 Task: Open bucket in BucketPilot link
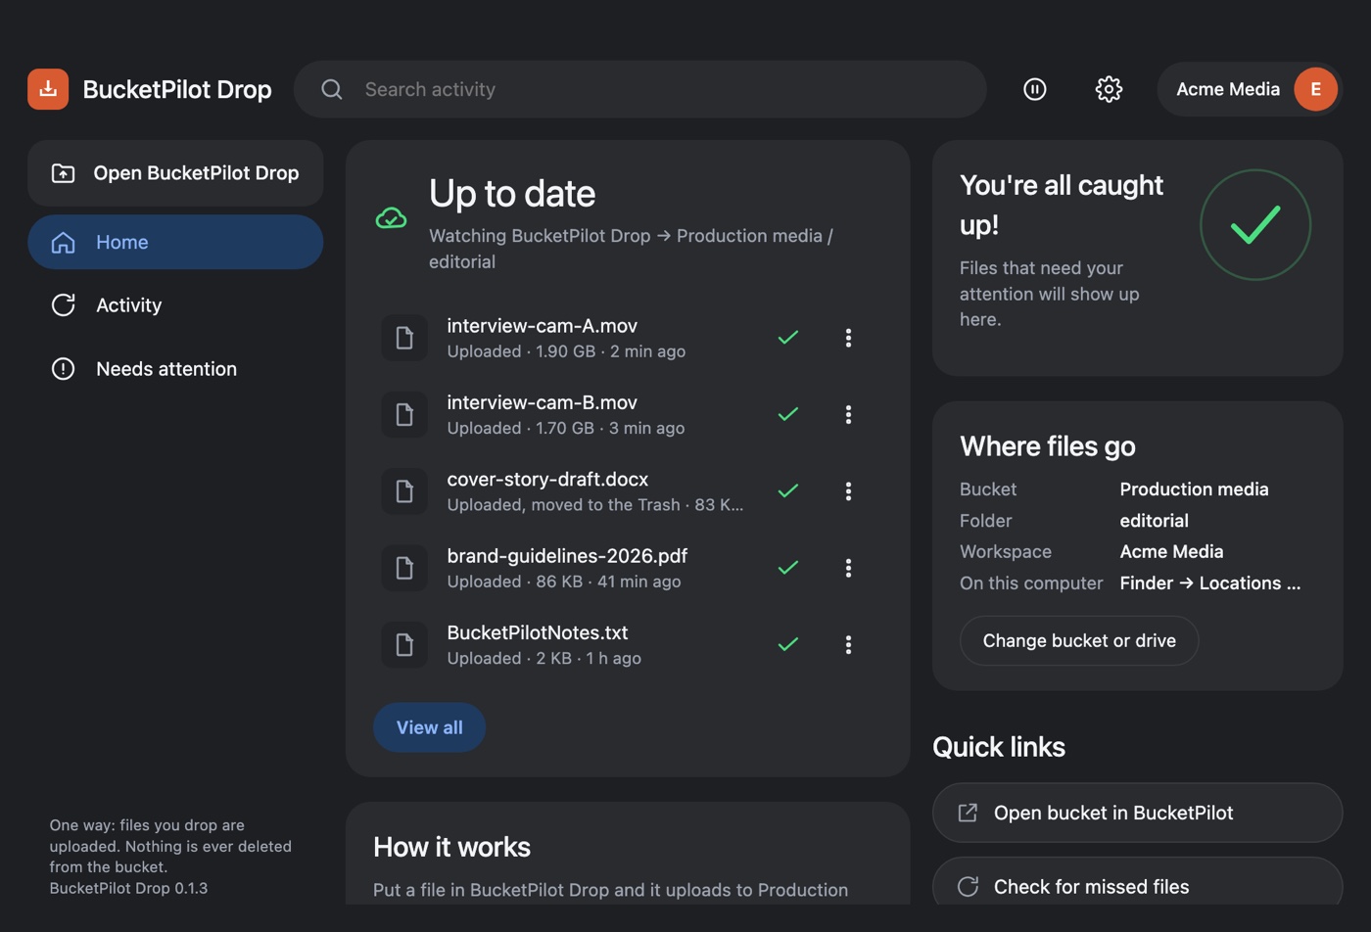[1137, 813]
